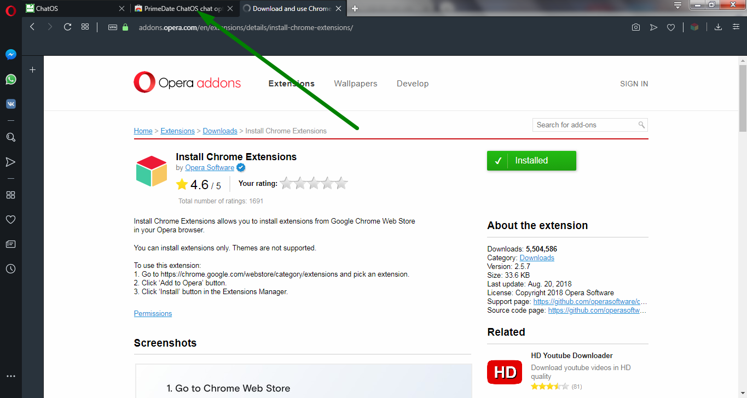Open the Develop navigation item
Screen dimensions: 747x398
coord(413,84)
